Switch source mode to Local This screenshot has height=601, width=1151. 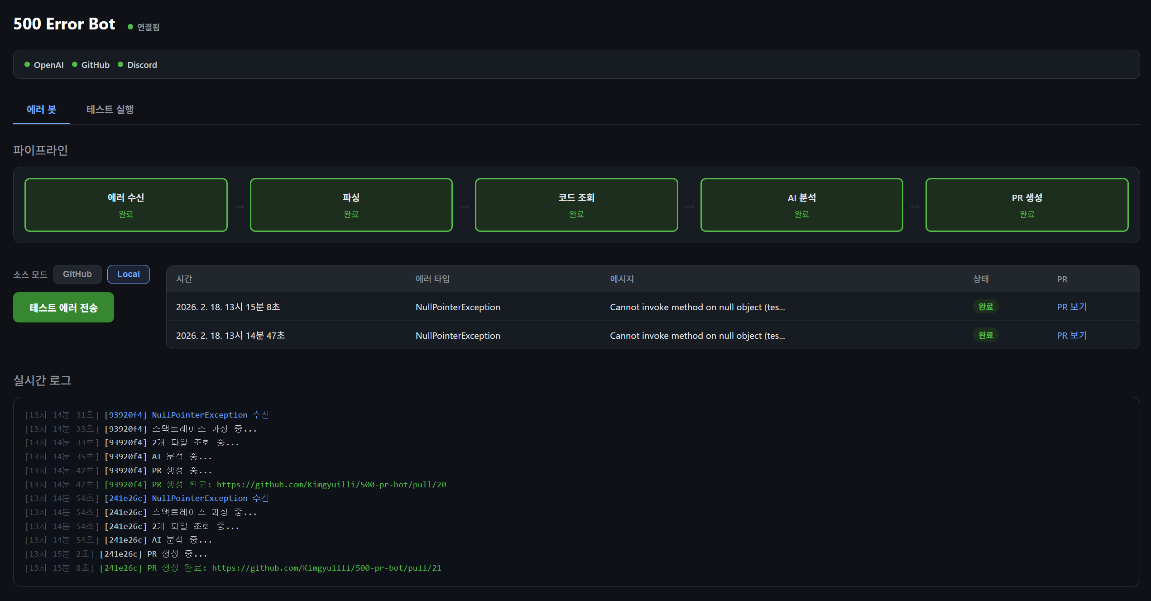tap(129, 274)
